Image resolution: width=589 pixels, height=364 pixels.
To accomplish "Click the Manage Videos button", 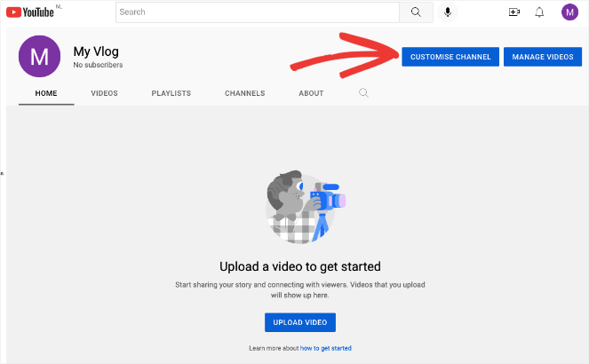I will (x=542, y=57).
